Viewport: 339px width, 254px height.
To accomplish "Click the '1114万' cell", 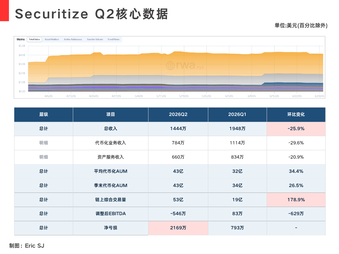I will 237,143.
